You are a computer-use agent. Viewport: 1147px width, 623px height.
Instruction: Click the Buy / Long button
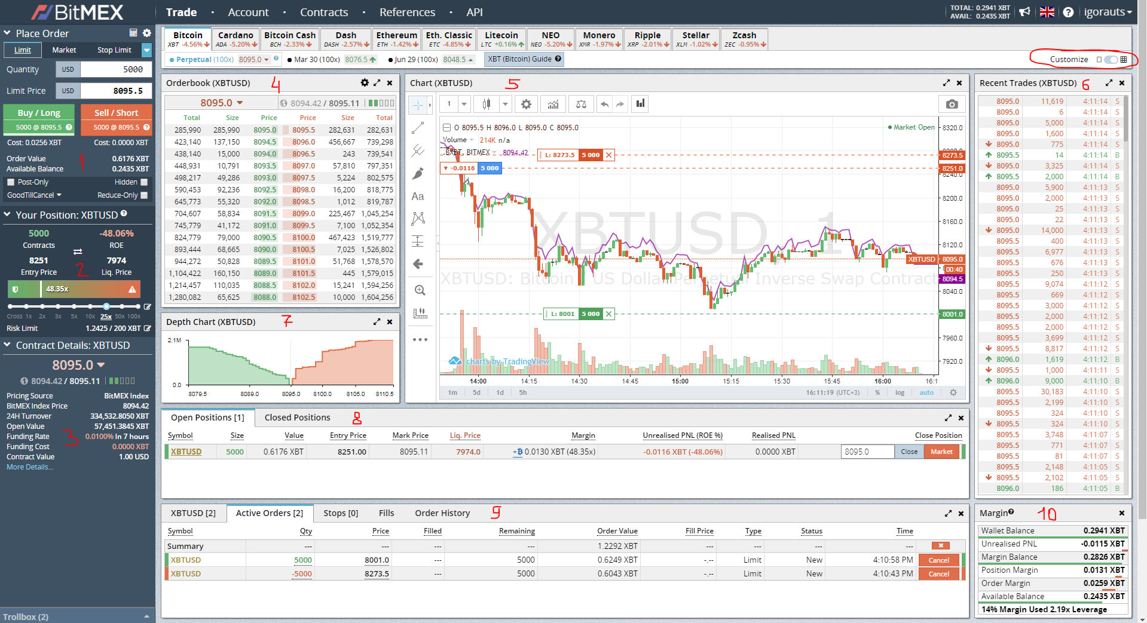pos(39,119)
